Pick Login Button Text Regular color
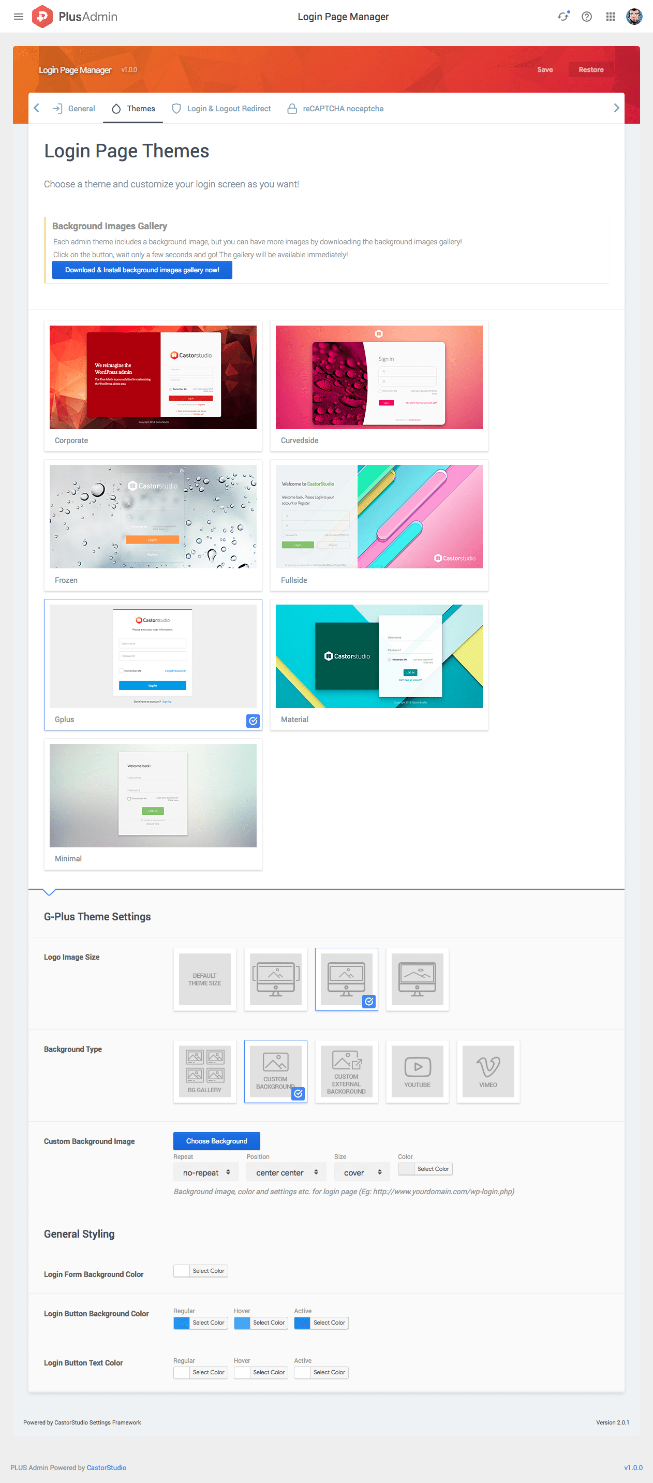 pyautogui.click(x=201, y=1372)
